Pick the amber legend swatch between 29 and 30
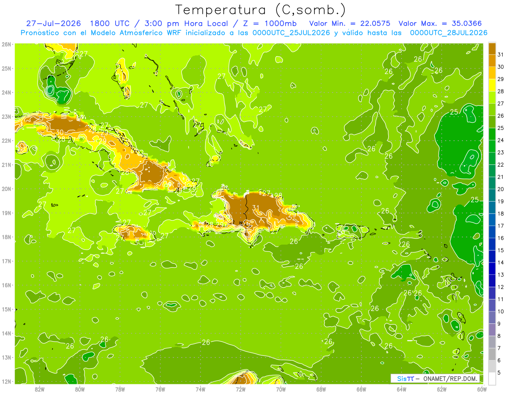Viewport: 512px width, 395px height. coord(492,72)
